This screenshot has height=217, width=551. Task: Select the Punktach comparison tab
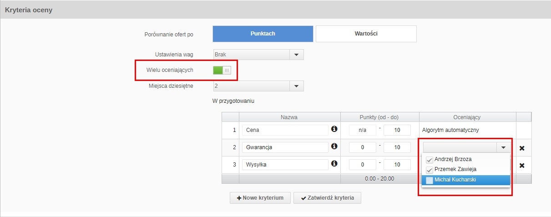pyautogui.click(x=263, y=34)
